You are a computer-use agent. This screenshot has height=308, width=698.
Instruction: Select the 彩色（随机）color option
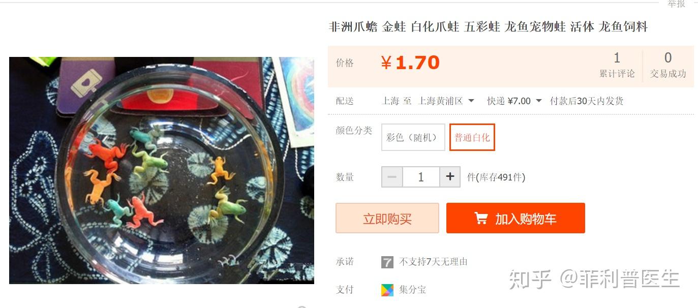point(413,137)
